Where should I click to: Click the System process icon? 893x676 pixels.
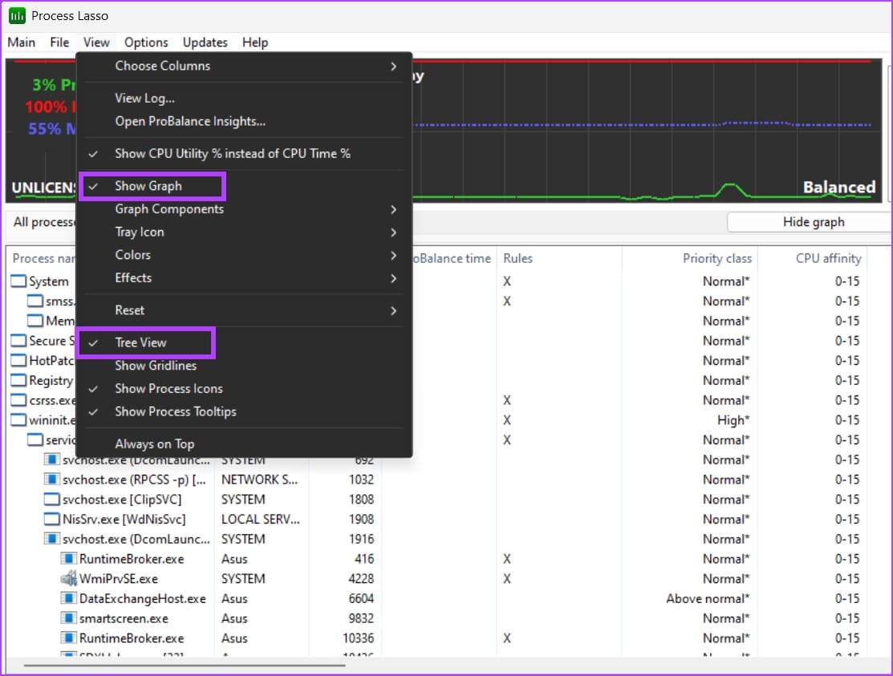18,281
